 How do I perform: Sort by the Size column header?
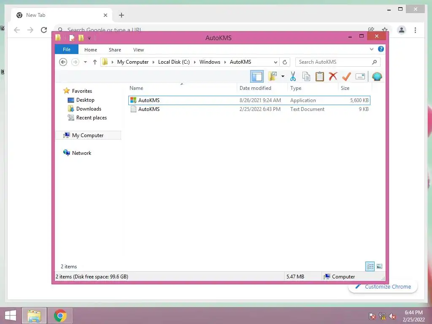coord(355,88)
